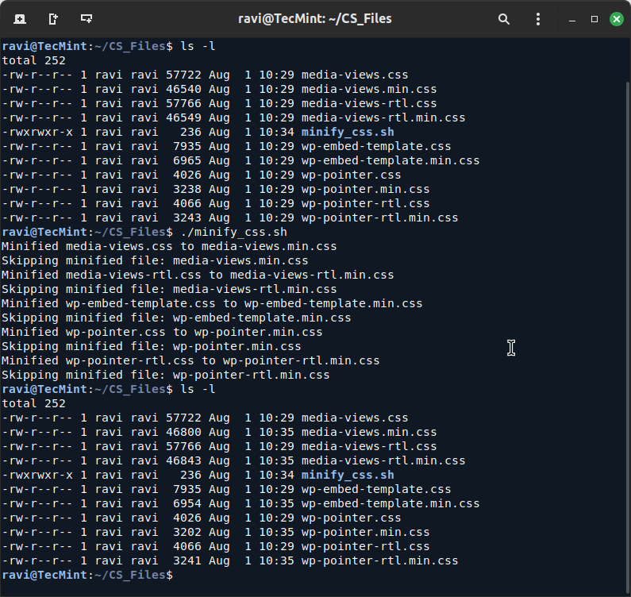This screenshot has height=597, width=631.
Task: Click media-views-rtl.min.css in the row sized 46549
Action: coord(383,117)
